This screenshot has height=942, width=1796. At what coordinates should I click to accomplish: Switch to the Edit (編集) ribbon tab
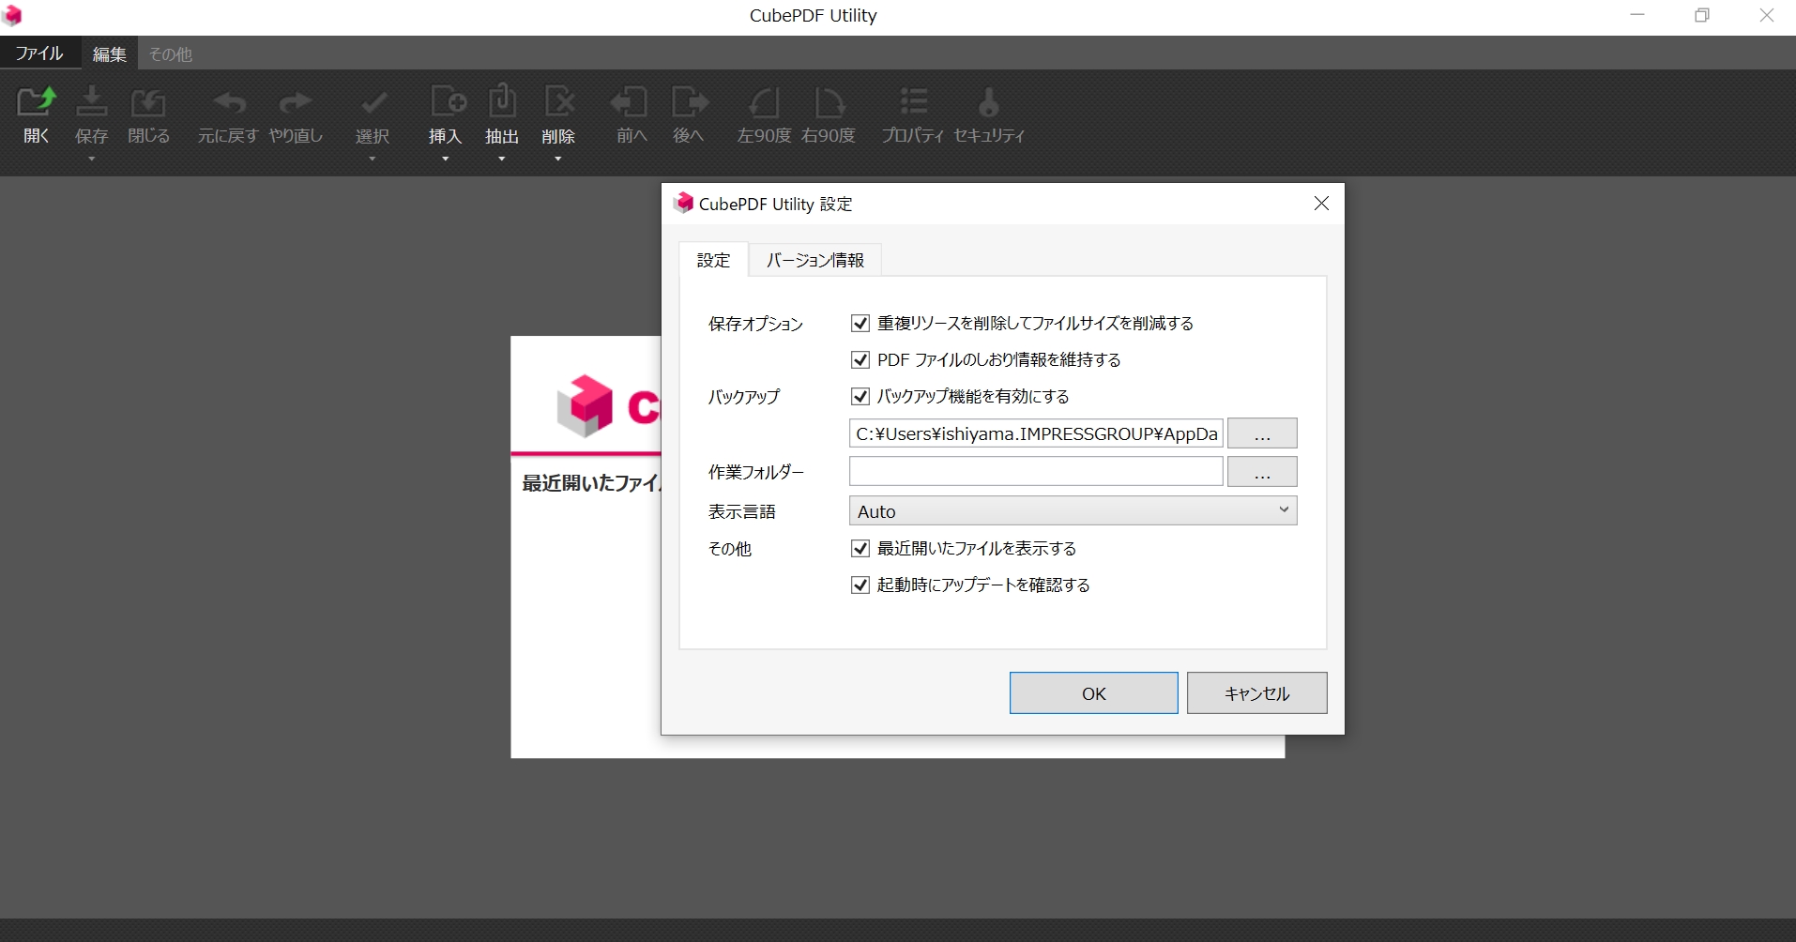(110, 54)
